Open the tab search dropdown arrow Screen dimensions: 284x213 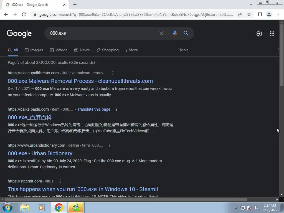[x=251, y=5]
